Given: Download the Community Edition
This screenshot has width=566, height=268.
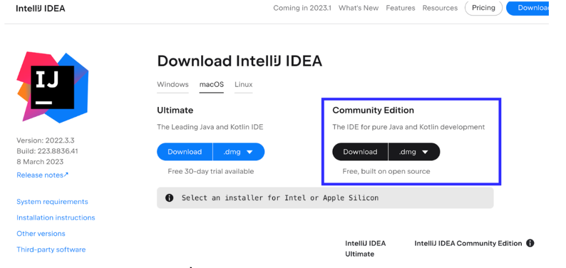Looking at the screenshot, I should [x=360, y=152].
